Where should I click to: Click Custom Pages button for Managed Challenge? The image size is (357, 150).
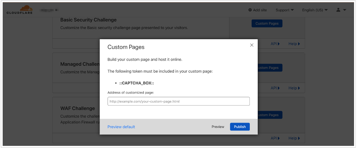coord(270,68)
